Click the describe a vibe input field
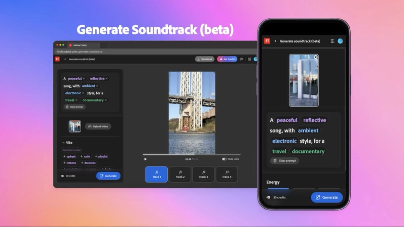This screenshot has width=404, height=227. 71,150
